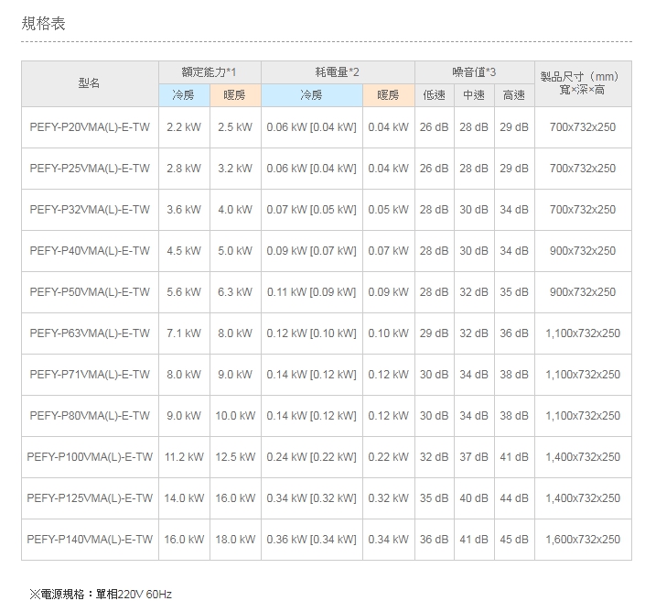This screenshot has width=645, height=601.
Task: Select the 型名 column header
Action: pyautogui.click(x=89, y=83)
